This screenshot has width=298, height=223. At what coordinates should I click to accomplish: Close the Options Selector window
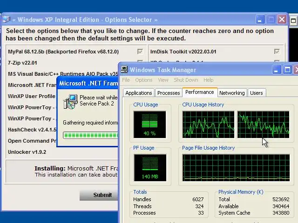point(282,20)
